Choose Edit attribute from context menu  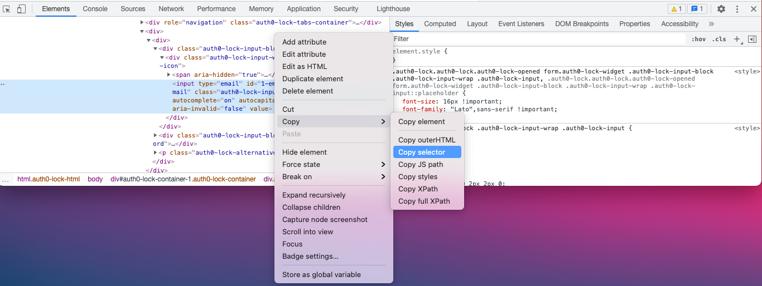pos(334,55)
